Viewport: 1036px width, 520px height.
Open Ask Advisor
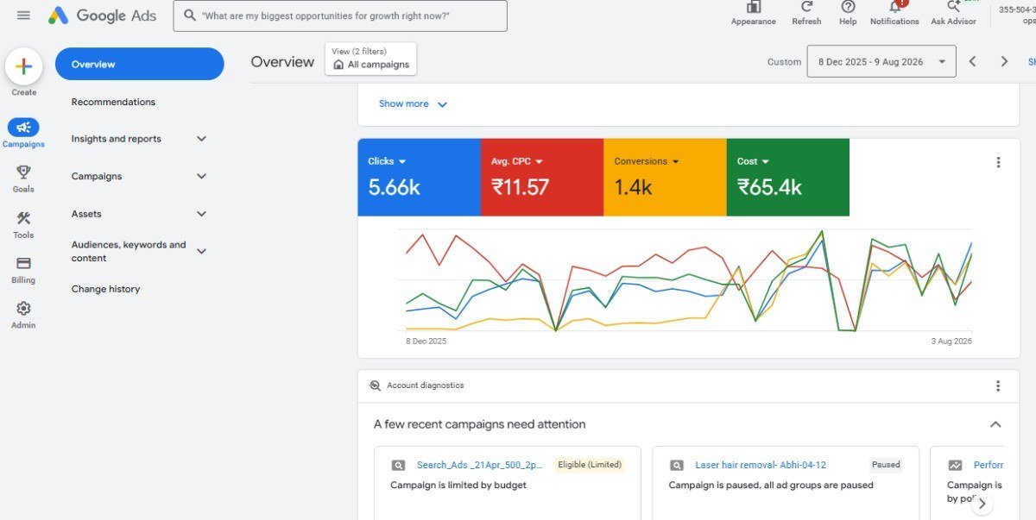point(953,13)
